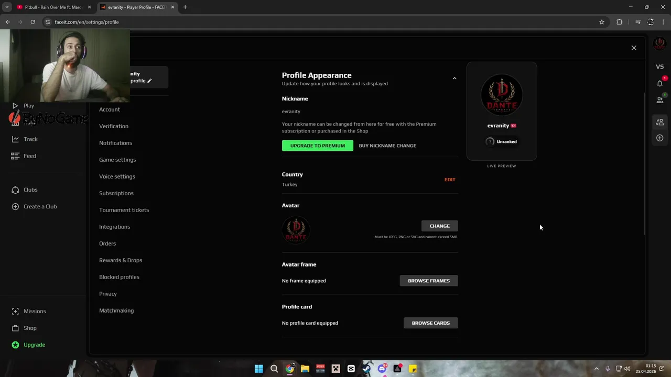Close the evranity Player Profile tab
The height and width of the screenshot is (377, 671).
click(x=172, y=7)
